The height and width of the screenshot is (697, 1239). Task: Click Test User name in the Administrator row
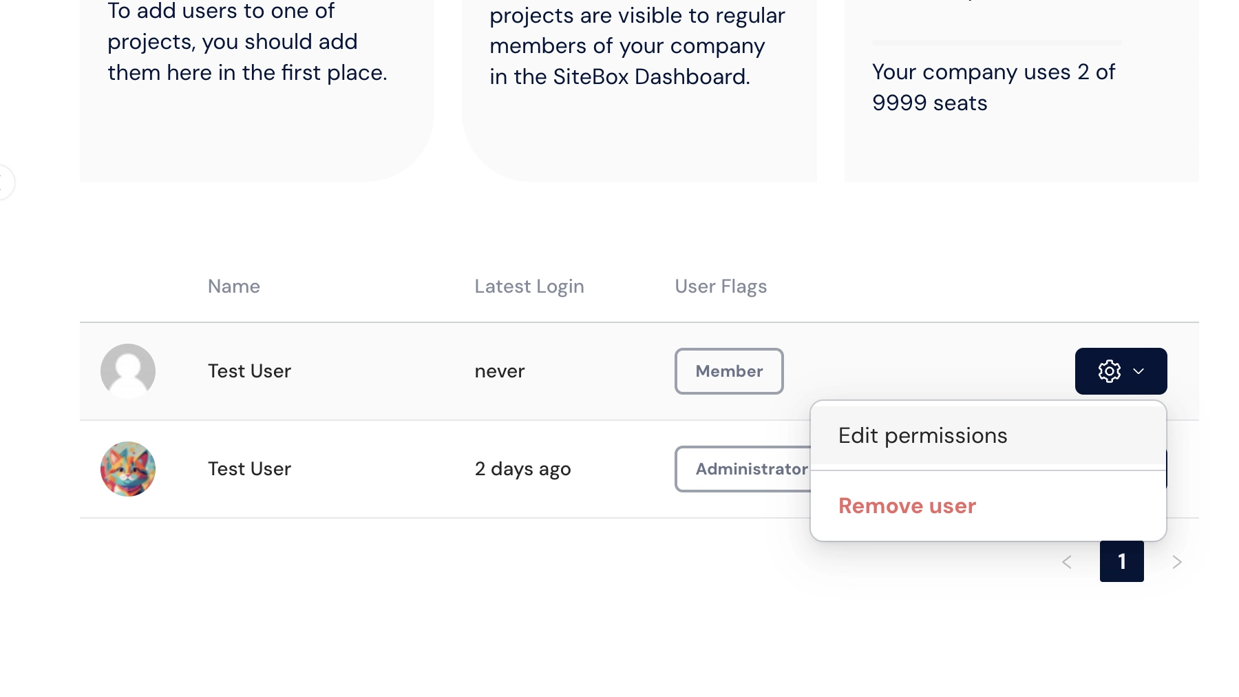tap(249, 469)
